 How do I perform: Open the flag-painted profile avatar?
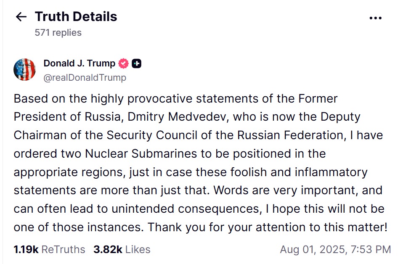[x=25, y=69]
